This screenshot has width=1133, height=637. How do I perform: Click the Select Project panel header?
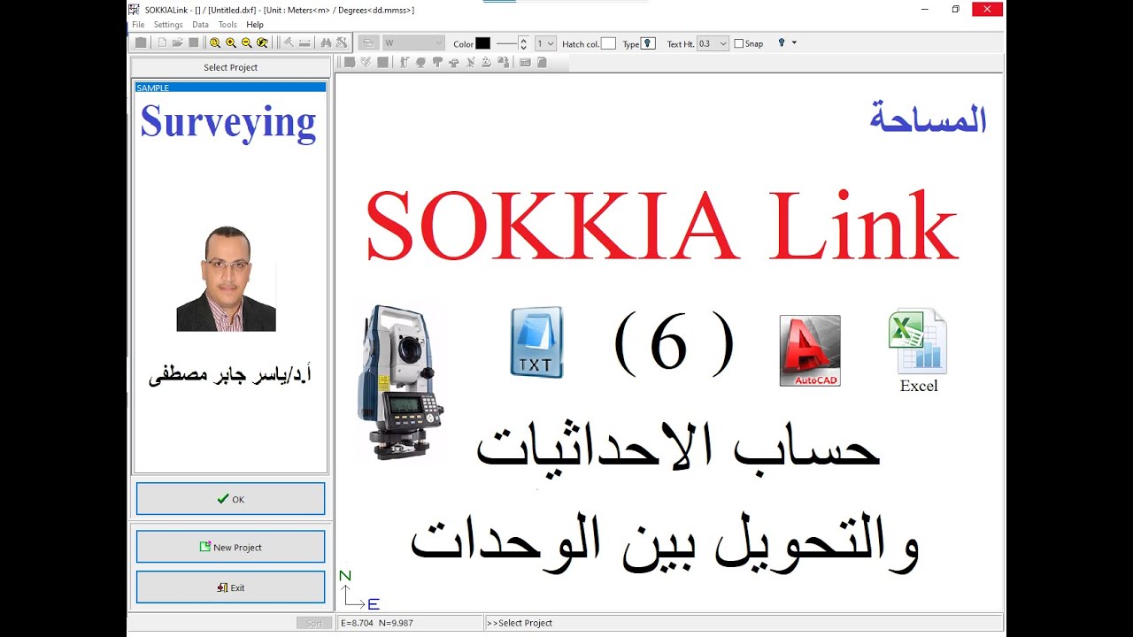[x=230, y=67]
